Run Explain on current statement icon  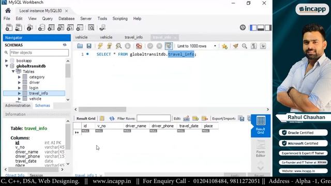click(x=118, y=46)
